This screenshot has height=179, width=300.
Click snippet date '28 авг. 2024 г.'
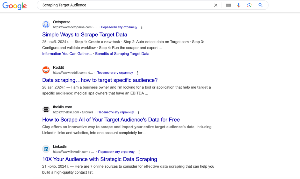pyautogui.click(x=54, y=87)
